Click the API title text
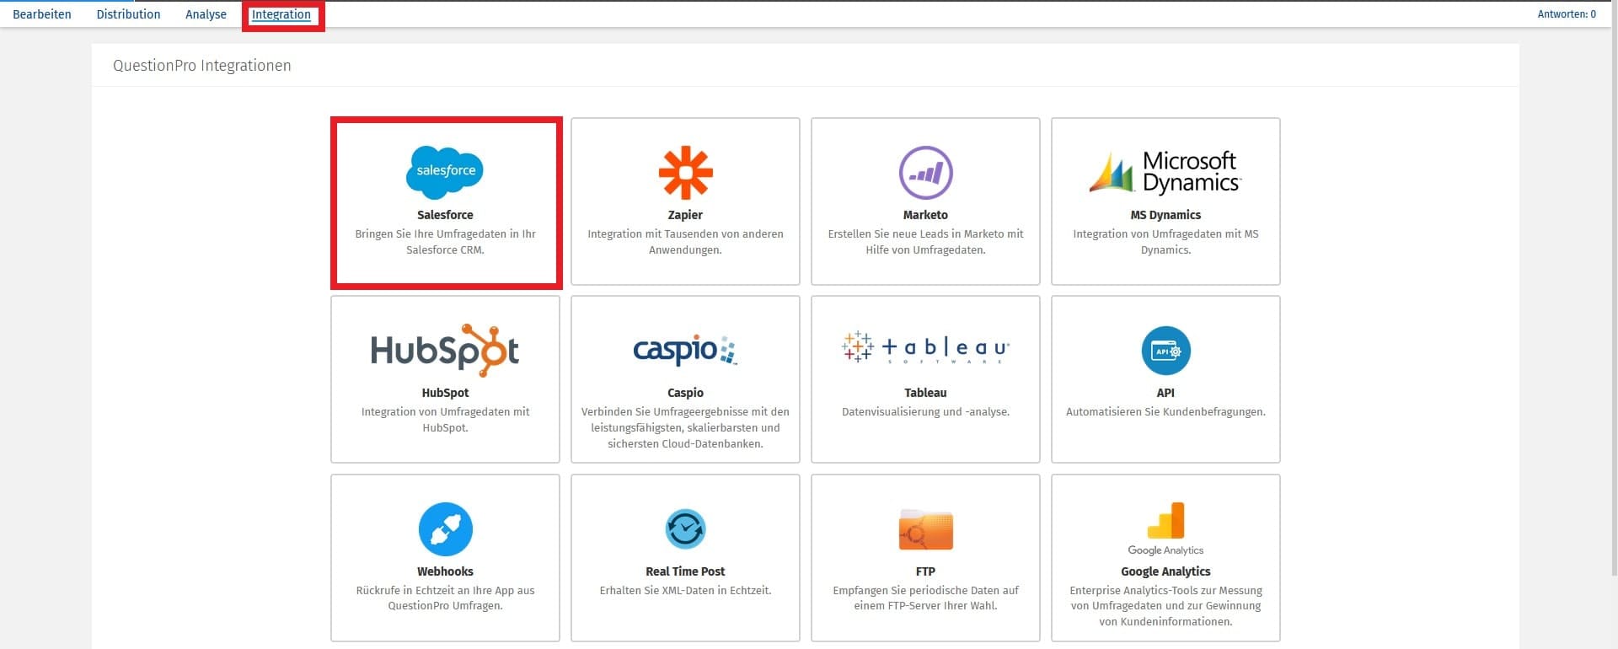The height and width of the screenshot is (649, 1618). pos(1165,393)
